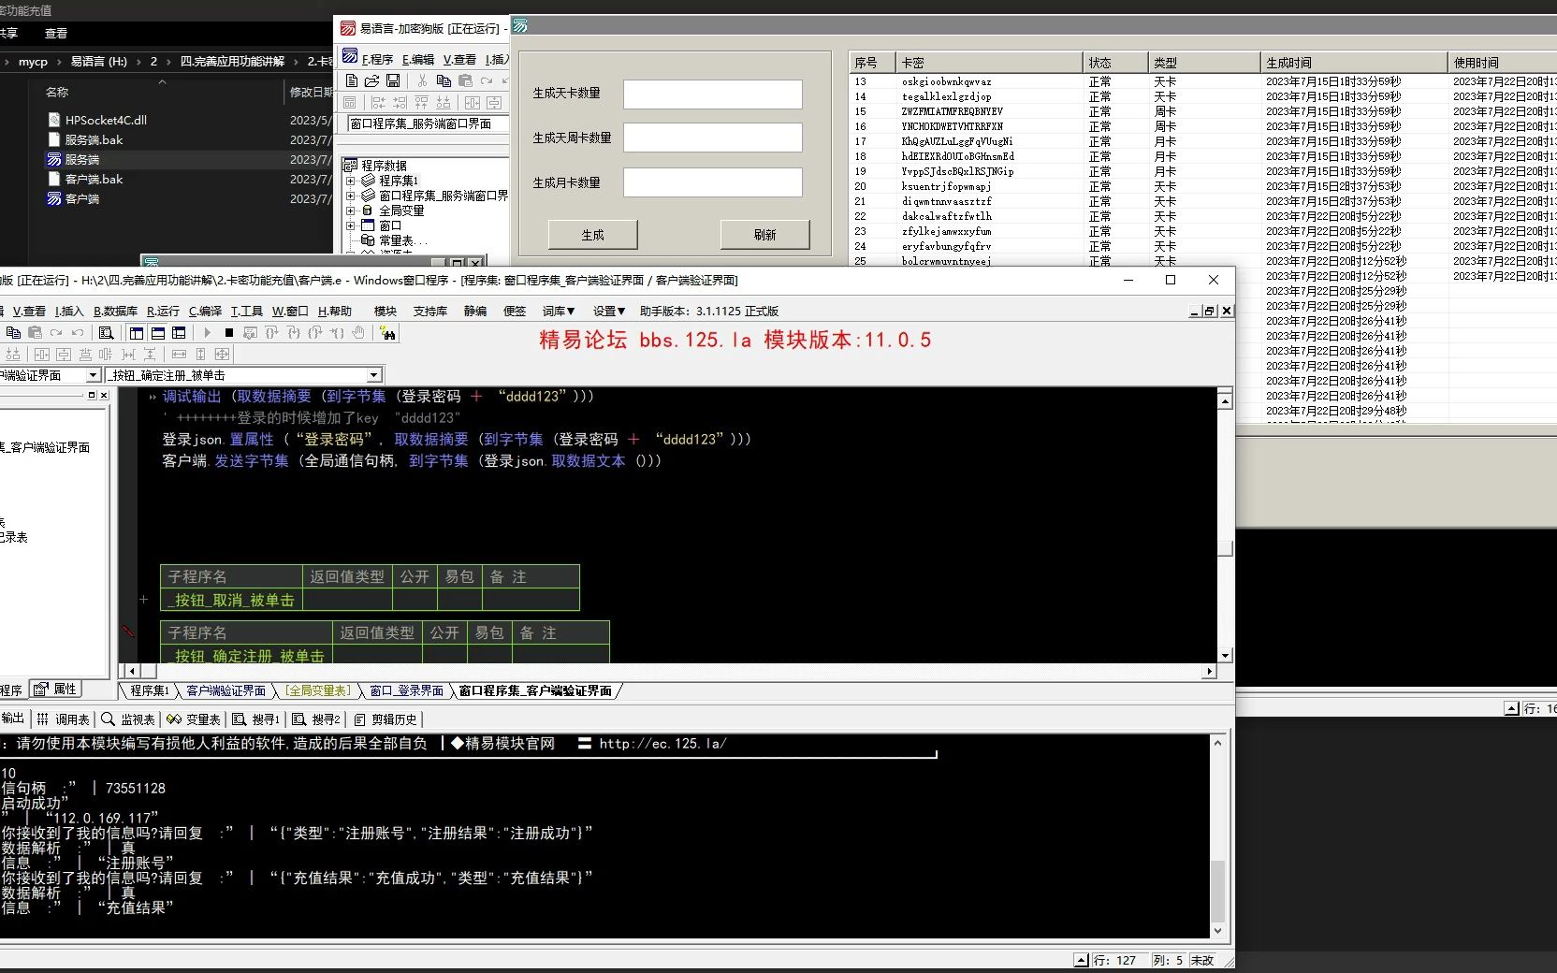Click the first window layout toggle icon
Image resolution: width=1557 pixels, height=973 pixels.
[x=137, y=332]
